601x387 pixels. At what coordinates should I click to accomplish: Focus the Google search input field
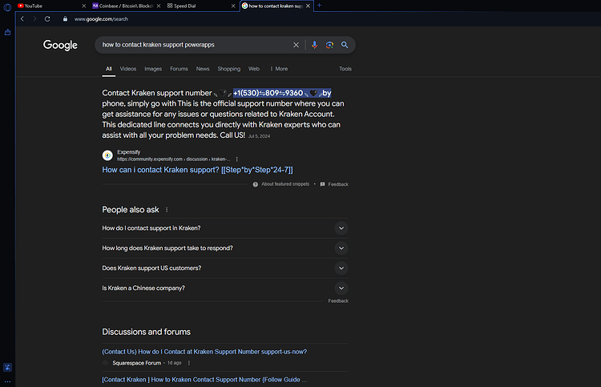[194, 45]
